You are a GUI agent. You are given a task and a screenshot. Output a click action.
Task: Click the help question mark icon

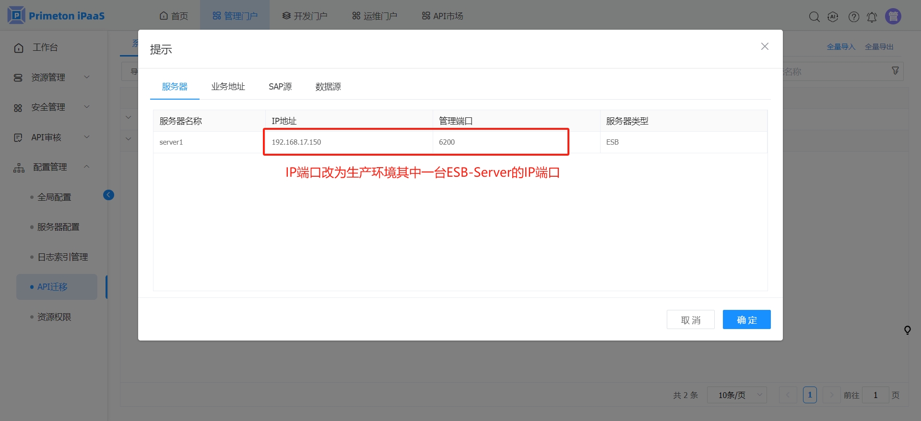pyautogui.click(x=853, y=17)
